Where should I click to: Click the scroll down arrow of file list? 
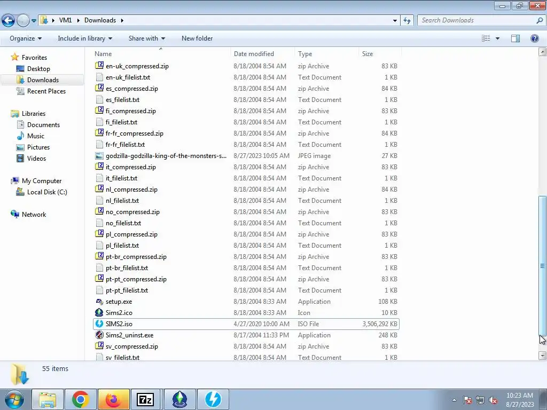pyautogui.click(x=543, y=356)
